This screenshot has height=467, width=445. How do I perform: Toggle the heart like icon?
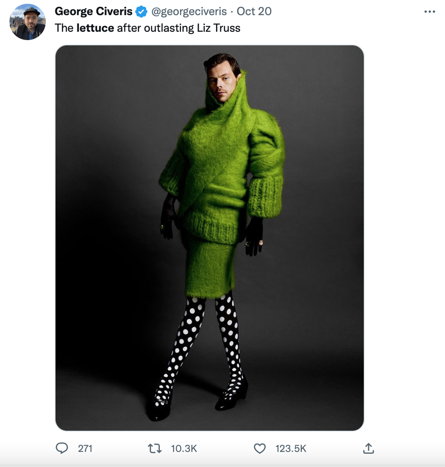259,448
